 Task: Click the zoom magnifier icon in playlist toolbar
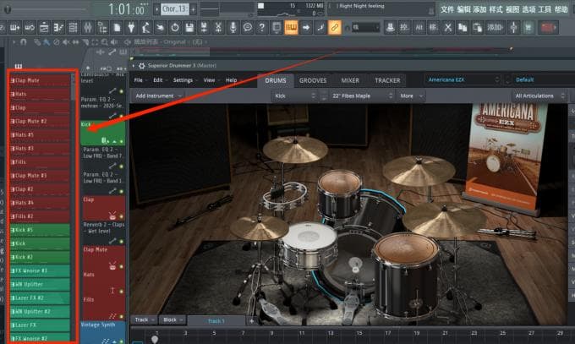(x=105, y=42)
